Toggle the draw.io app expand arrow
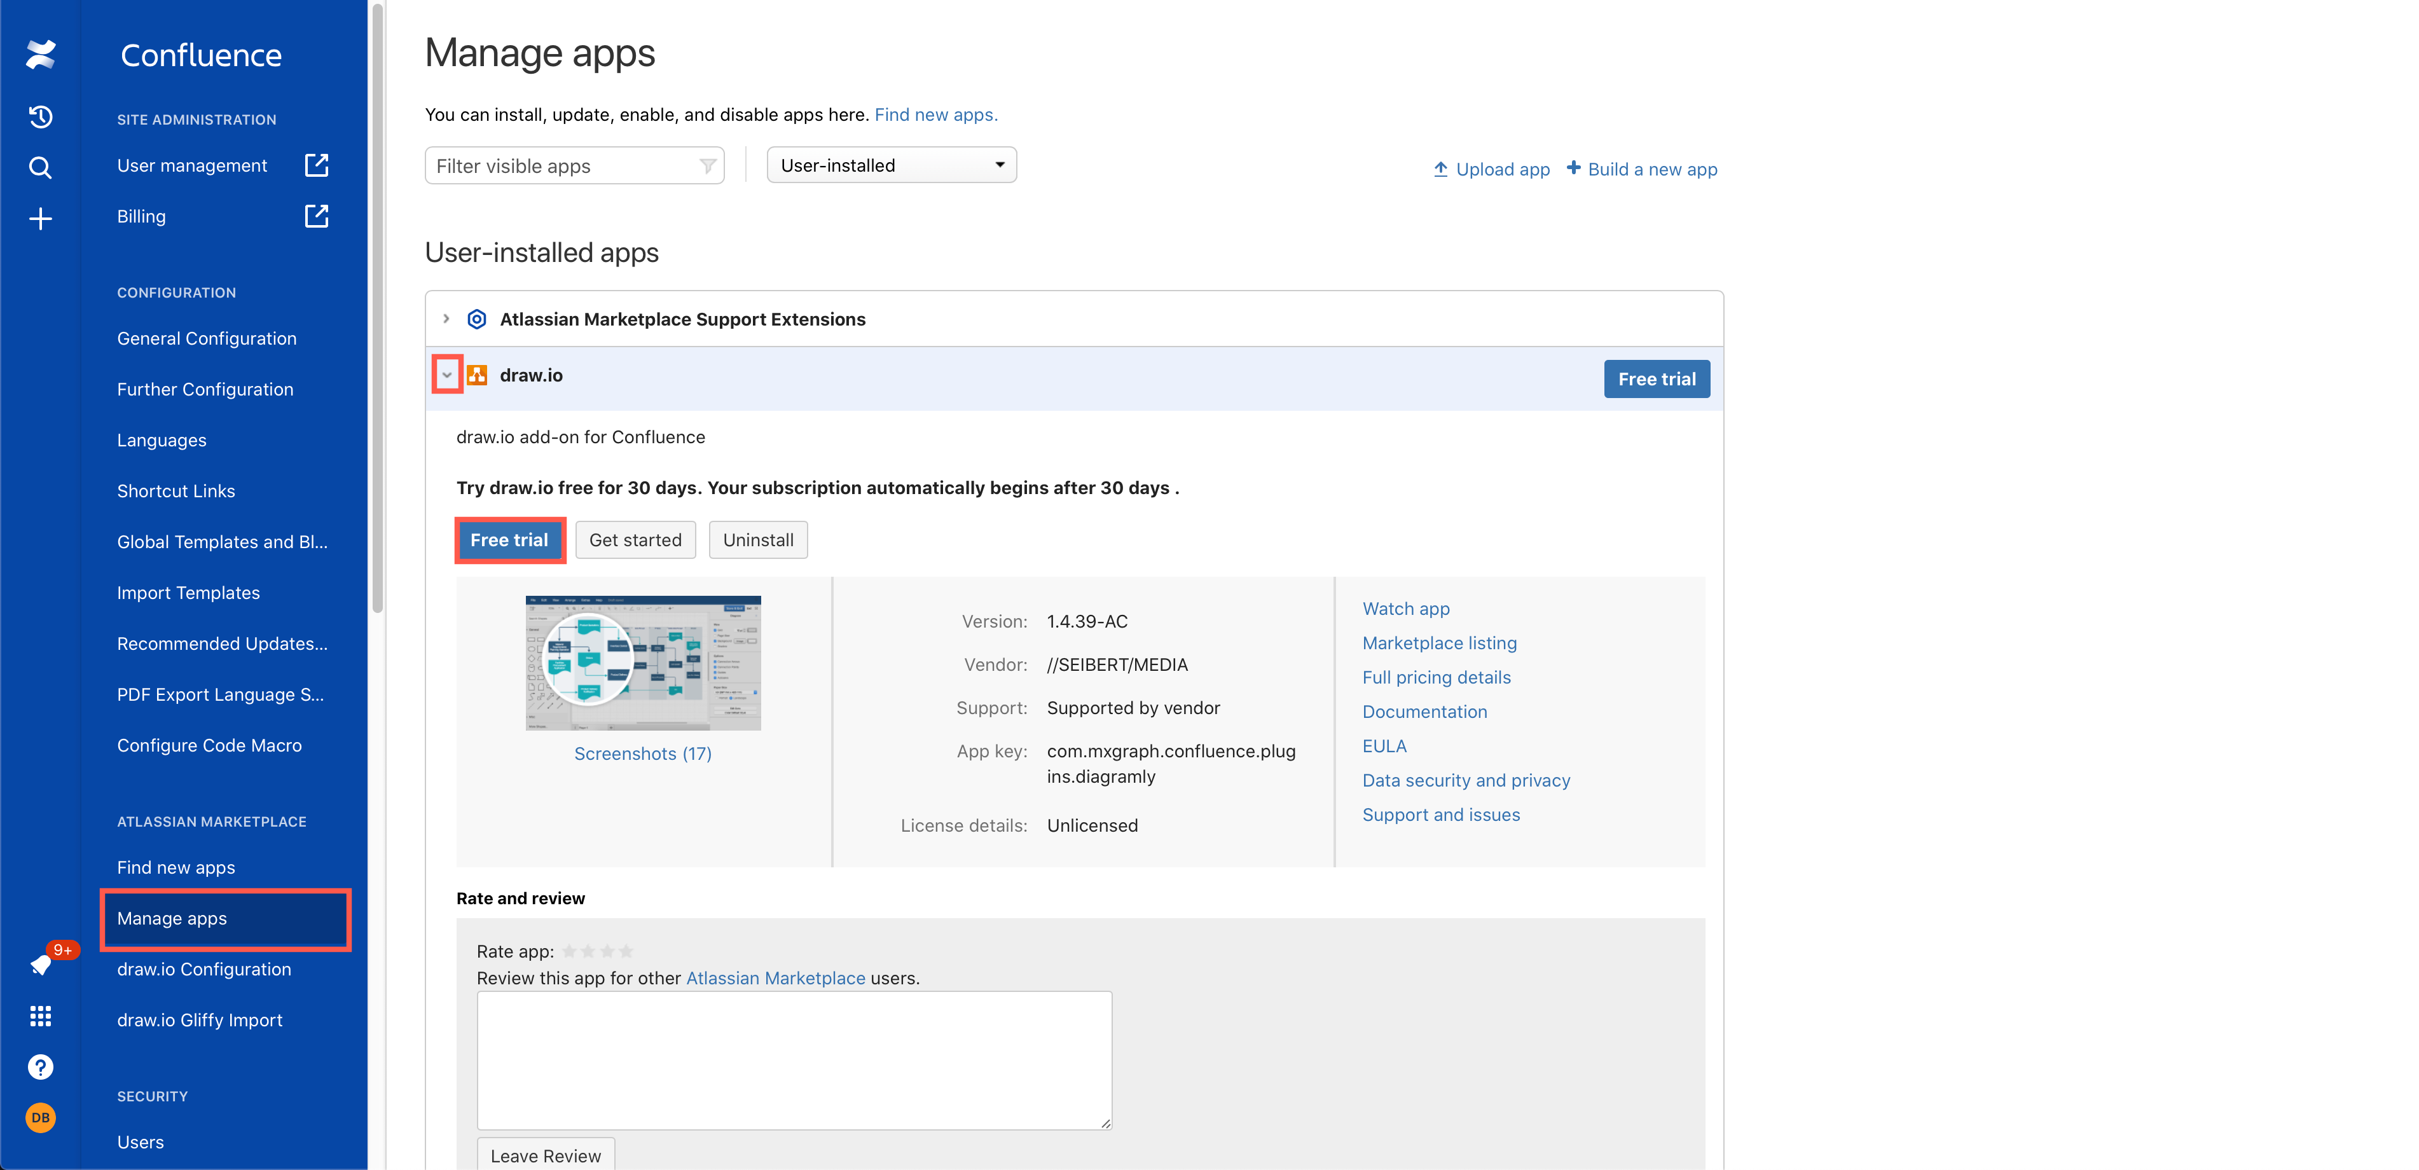The image size is (2419, 1170). 448,375
